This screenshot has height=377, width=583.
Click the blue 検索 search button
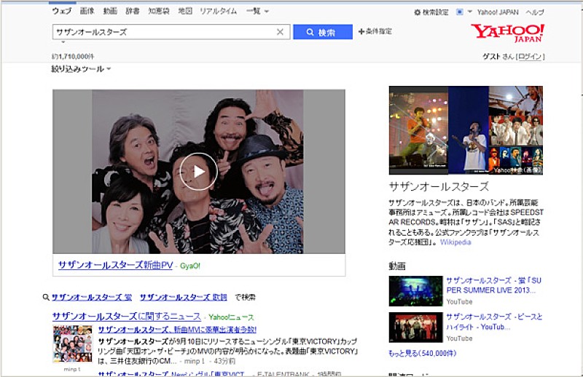322,32
